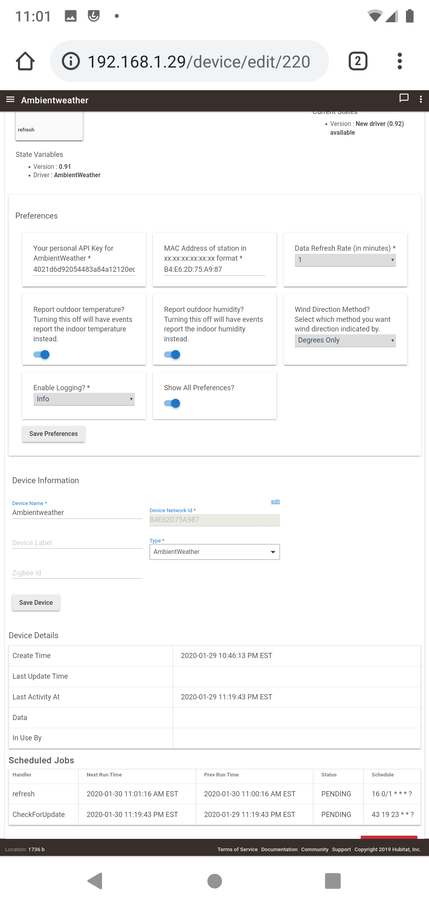Focus the personal API Key field
The image size is (429, 906).
[x=84, y=269]
